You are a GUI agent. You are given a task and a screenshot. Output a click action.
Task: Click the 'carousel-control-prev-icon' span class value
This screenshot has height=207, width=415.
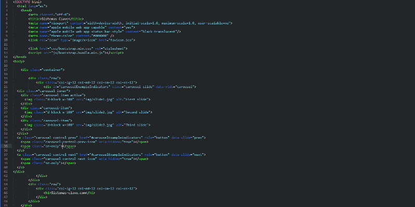(x=70, y=142)
